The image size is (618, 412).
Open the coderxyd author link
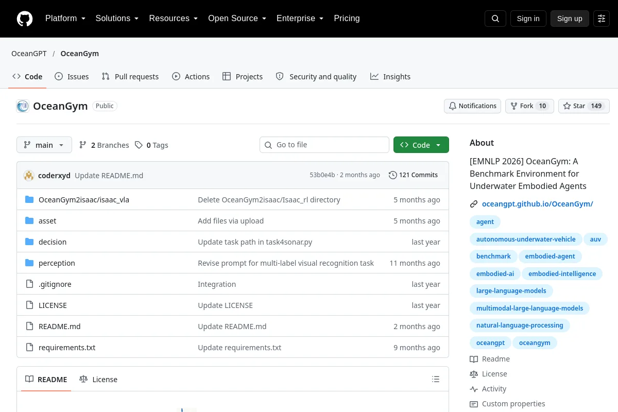[54, 175]
